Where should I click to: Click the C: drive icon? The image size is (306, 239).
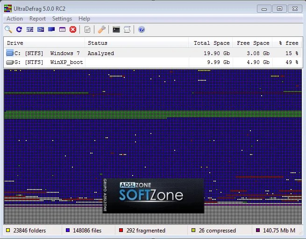click(x=10, y=53)
